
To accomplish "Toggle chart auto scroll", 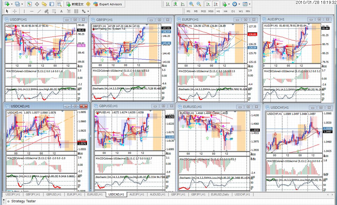I will point(208,4).
